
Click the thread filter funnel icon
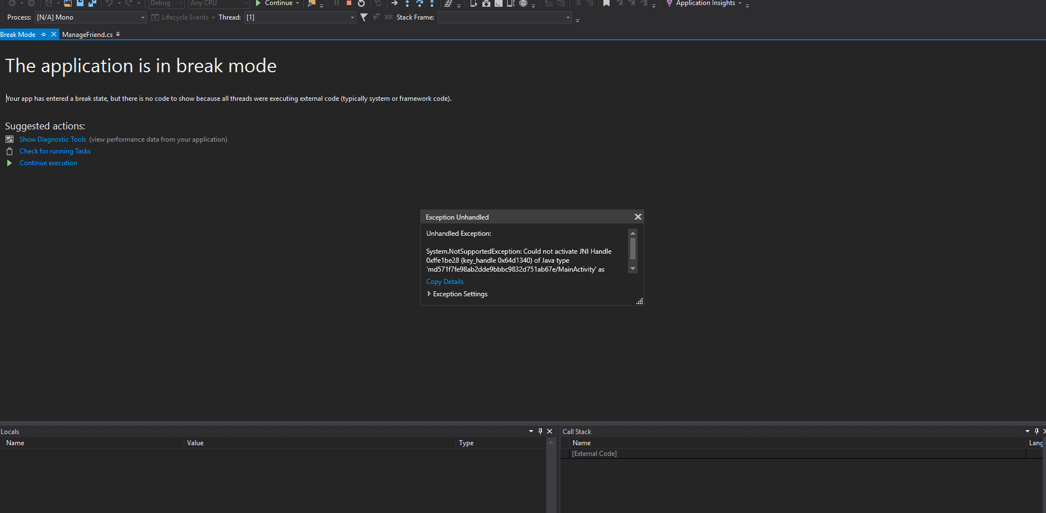(x=364, y=17)
